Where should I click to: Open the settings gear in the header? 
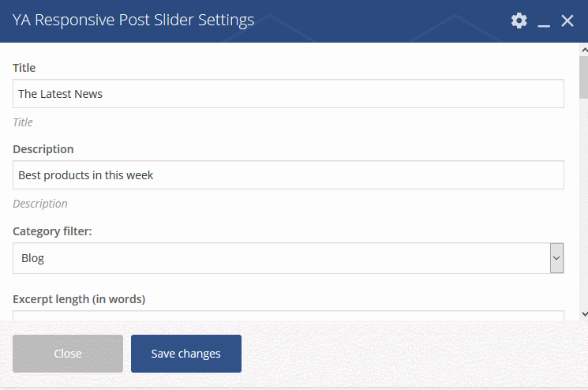tap(519, 21)
